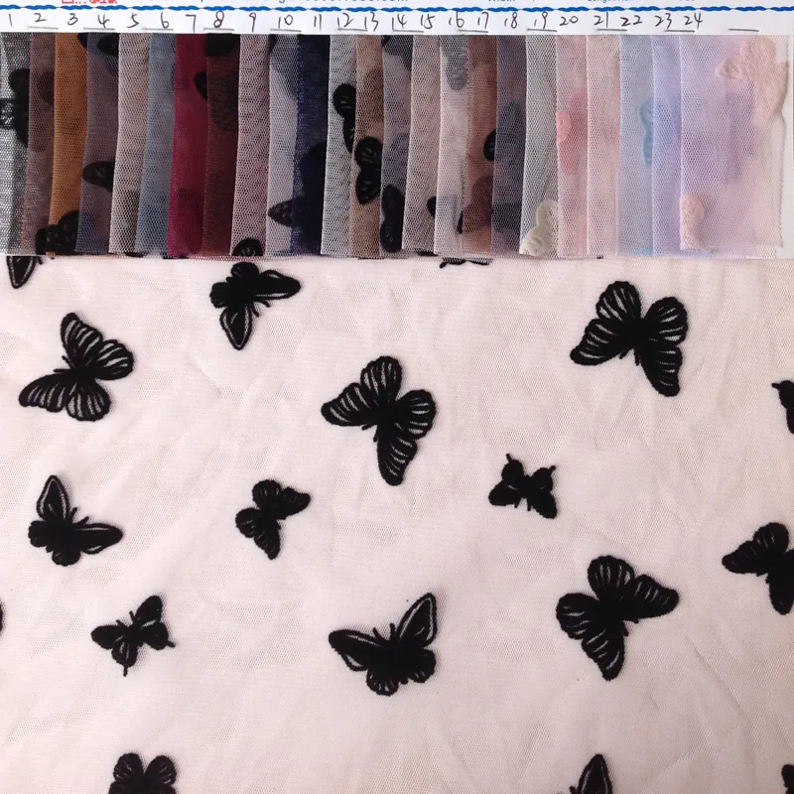
Task: Pick the handwritten number 21 label
Action: pyautogui.click(x=601, y=21)
